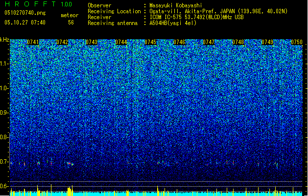Click the date stamp 05.10.27 07:40

click(x=25, y=23)
